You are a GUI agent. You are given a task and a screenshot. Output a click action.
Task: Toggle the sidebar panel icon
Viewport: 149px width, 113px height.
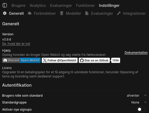(x=5, y=5)
